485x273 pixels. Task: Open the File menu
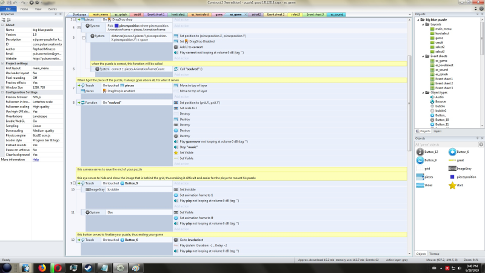8,9
